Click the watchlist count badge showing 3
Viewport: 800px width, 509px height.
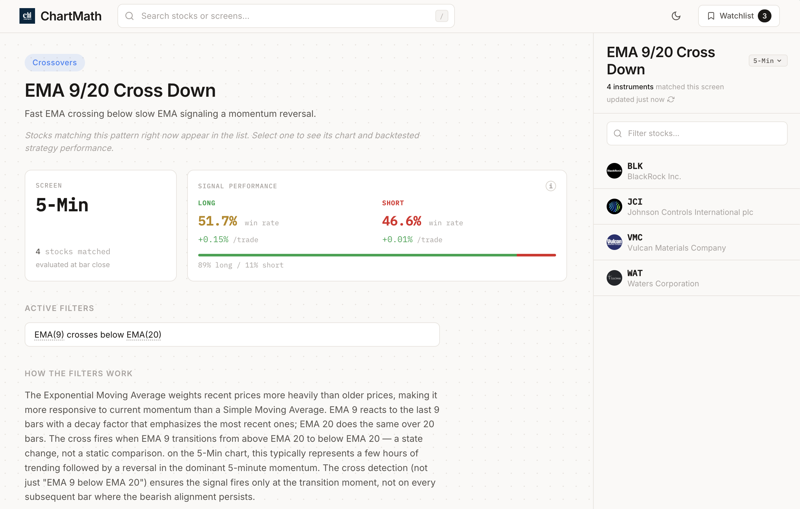(x=764, y=16)
